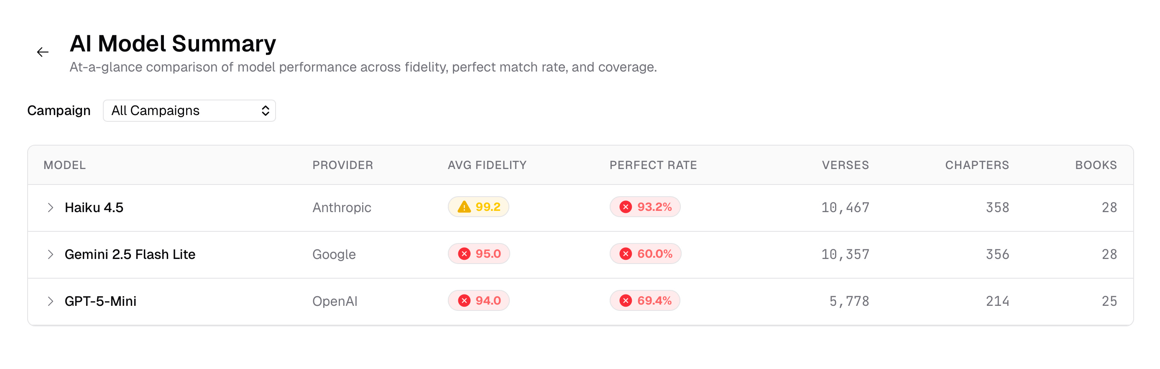The width and height of the screenshot is (1160, 369).
Task: Click the error icon beside 69.4%
Action: pos(626,300)
